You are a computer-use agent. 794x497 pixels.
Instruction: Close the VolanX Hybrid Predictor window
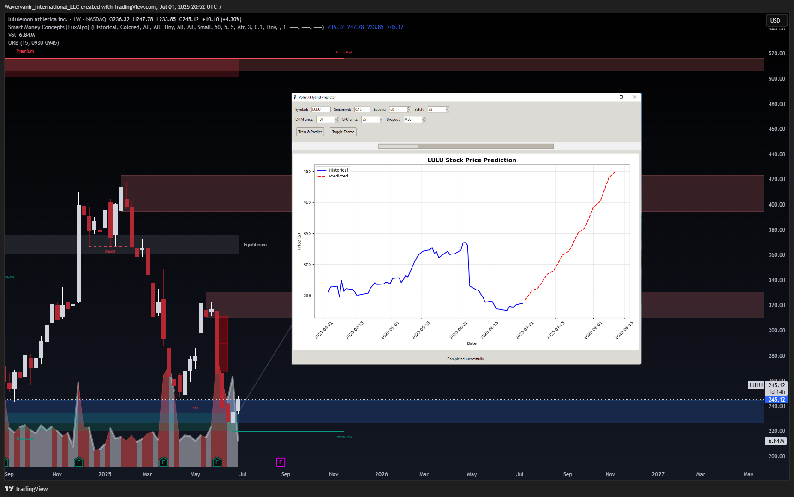coord(634,97)
